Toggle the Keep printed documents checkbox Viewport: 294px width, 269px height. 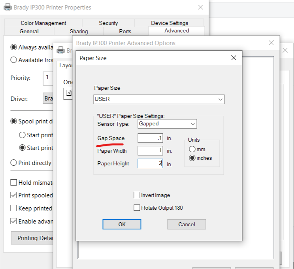click(x=13, y=208)
